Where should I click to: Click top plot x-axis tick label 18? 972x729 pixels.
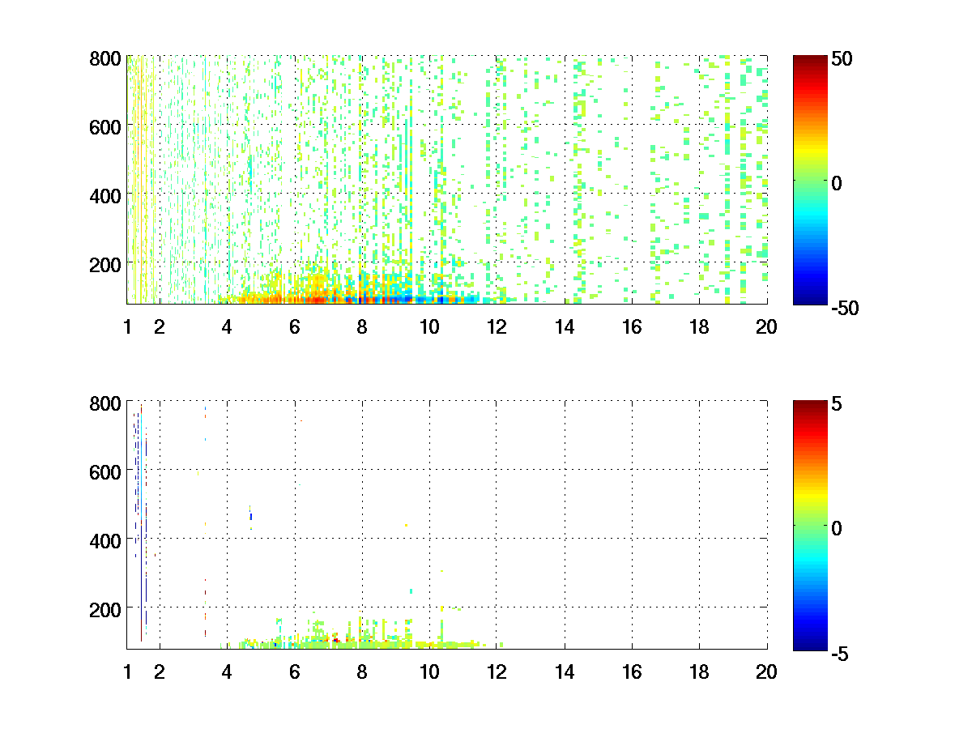tap(699, 327)
